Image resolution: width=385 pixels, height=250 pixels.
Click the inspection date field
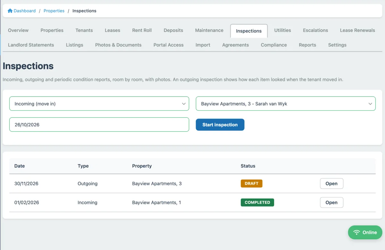click(99, 125)
